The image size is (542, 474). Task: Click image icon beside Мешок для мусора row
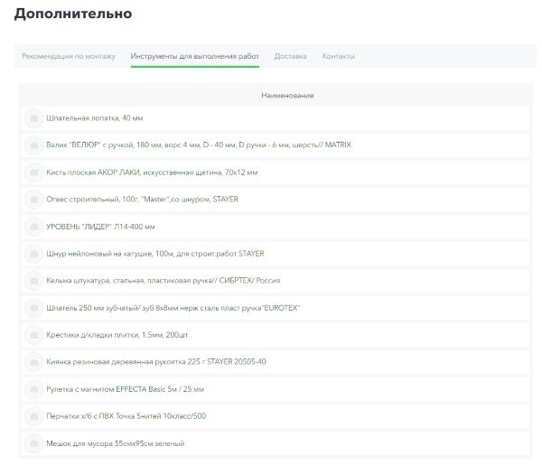[34, 443]
